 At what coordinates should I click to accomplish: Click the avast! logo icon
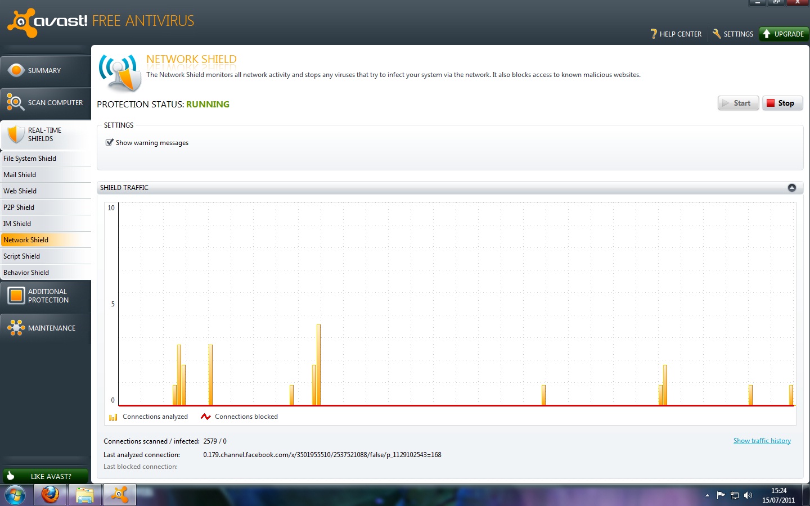click(x=21, y=22)
